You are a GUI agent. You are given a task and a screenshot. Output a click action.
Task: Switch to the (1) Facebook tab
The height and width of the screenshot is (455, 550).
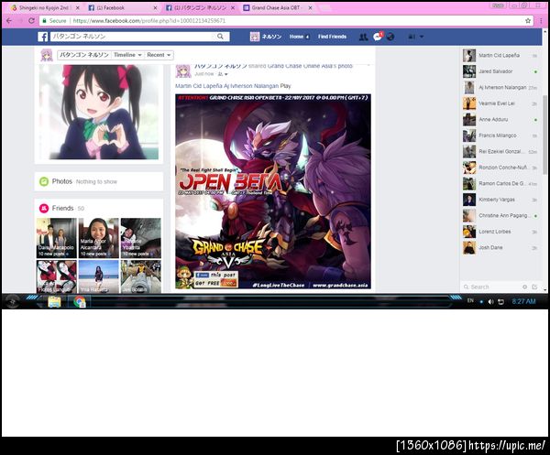click(121, 7)
